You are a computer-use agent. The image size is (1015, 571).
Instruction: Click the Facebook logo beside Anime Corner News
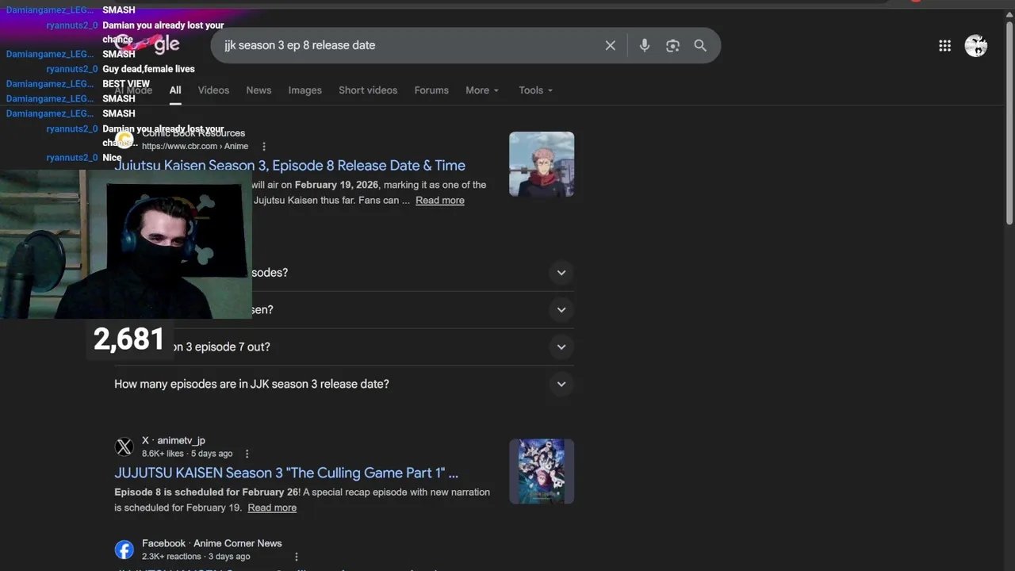(x=124, y=550)
